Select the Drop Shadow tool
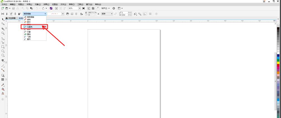This screenshot has height=118, width=281. 3,75
